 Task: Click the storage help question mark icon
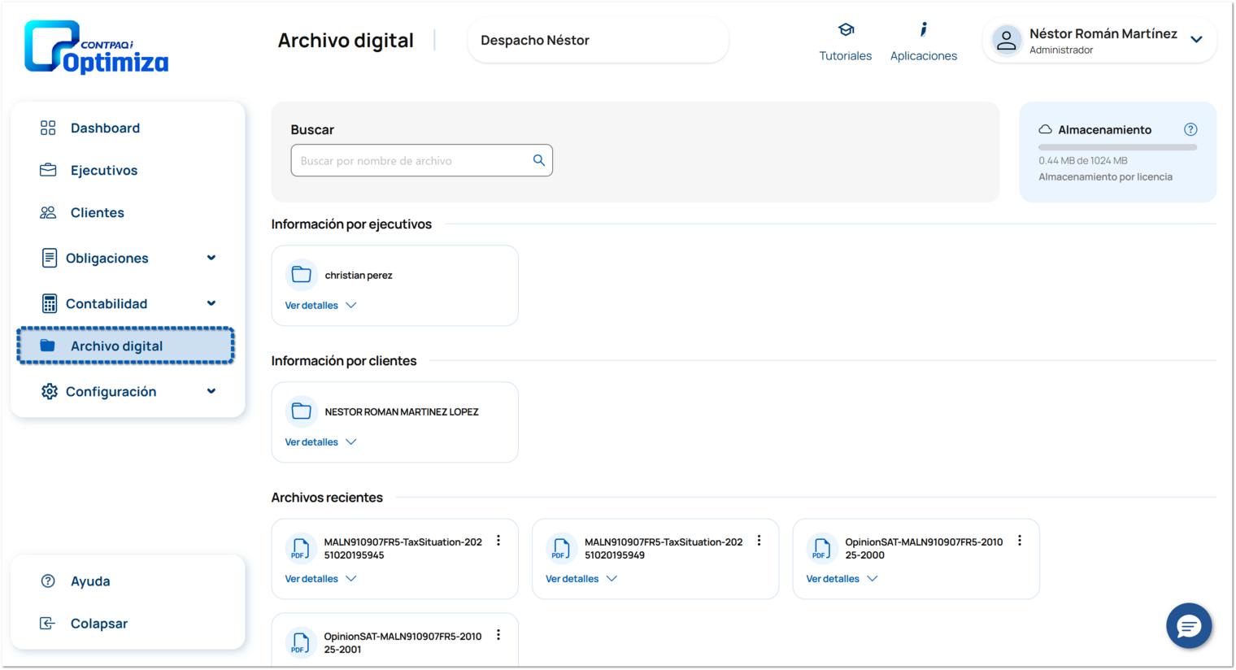pos(1190,129)
